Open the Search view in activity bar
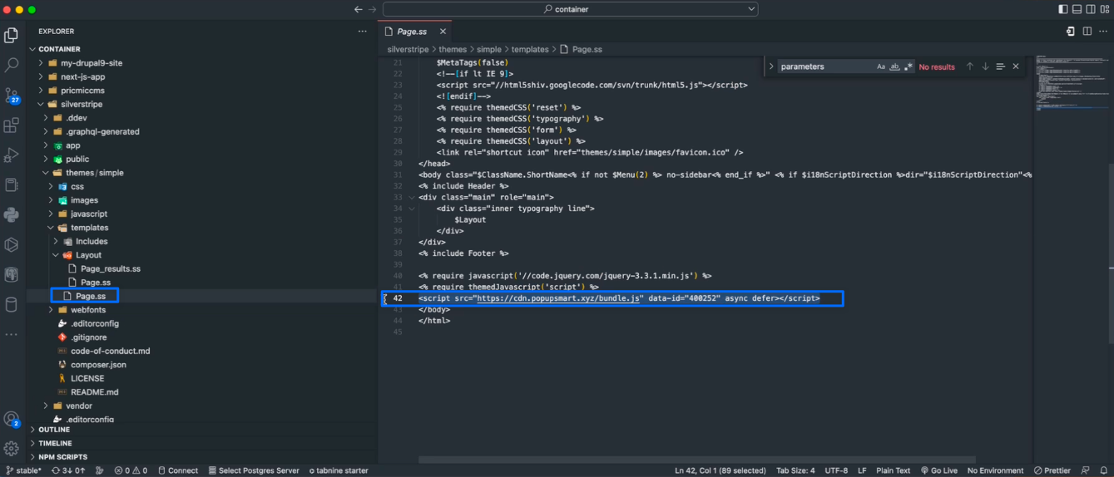This screenshot has width=1114, height=477. [12, 65]
